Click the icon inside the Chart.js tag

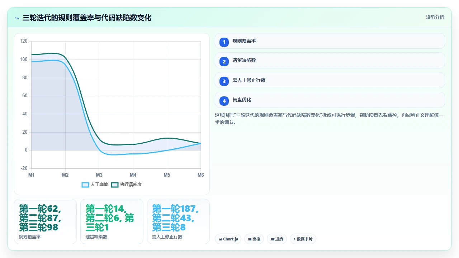click(x=220, y=239)
